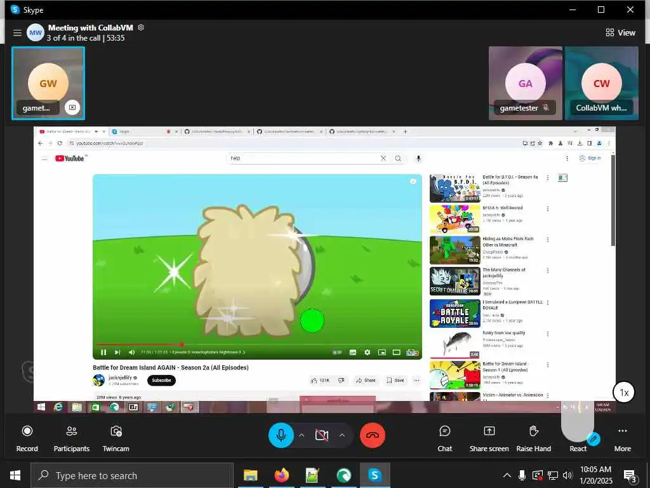This screenshot has height=488, width=650.
Task: Click the shared-screen YouTube subtitles icon
Action: 353,352
